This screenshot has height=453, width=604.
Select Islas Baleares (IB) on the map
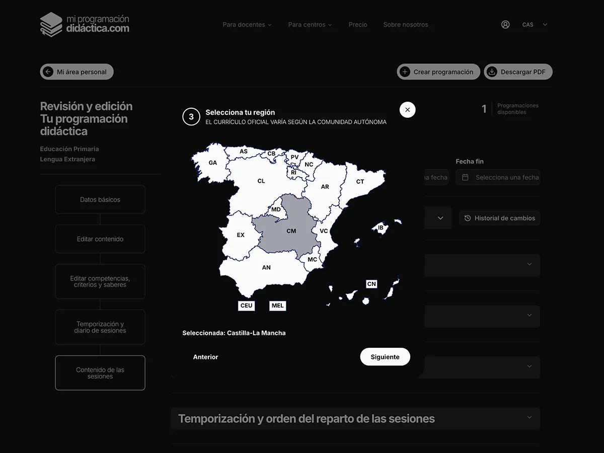tap(381, 228)
